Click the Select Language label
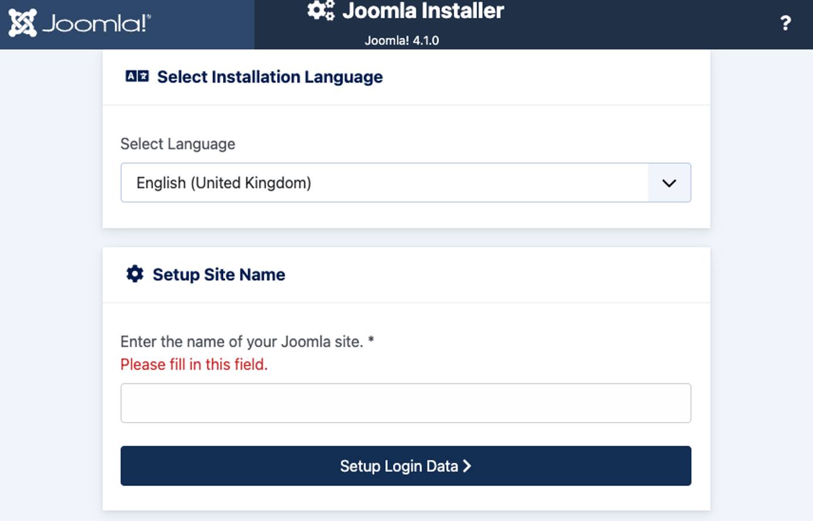The height and width of the screenshot is (521, 813). (x=177, y=144)
